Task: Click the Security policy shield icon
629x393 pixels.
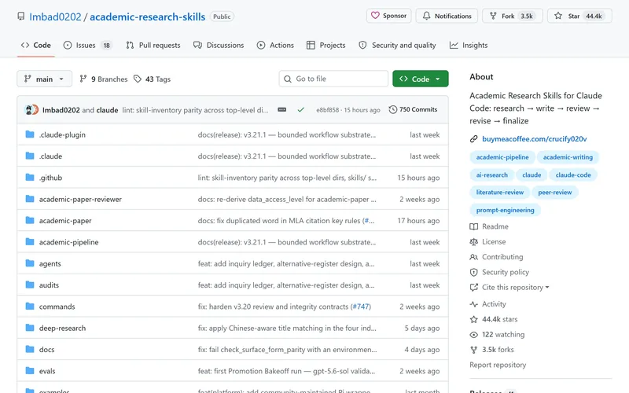Action: (x=474, y=272)
